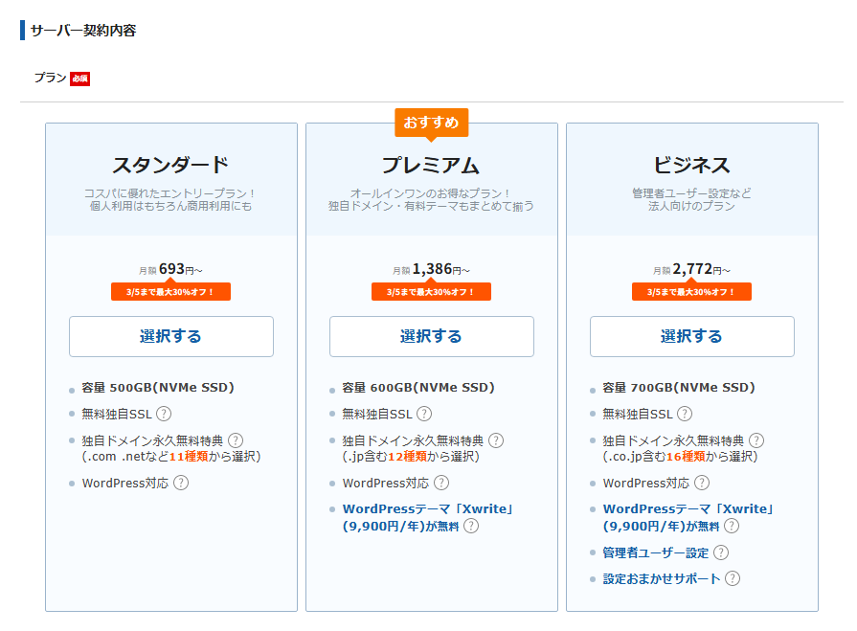Open help icon for Premium 独自ドメイン永久無料特典
Screen dimensions: 857x631
click(496, 440)
